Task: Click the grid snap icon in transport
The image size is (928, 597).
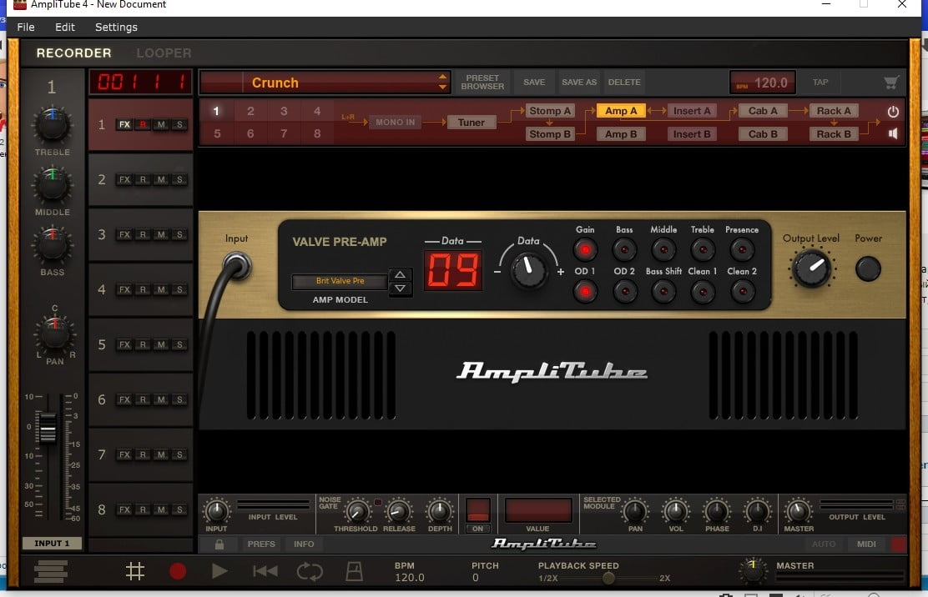Action: tap(135, 571)
